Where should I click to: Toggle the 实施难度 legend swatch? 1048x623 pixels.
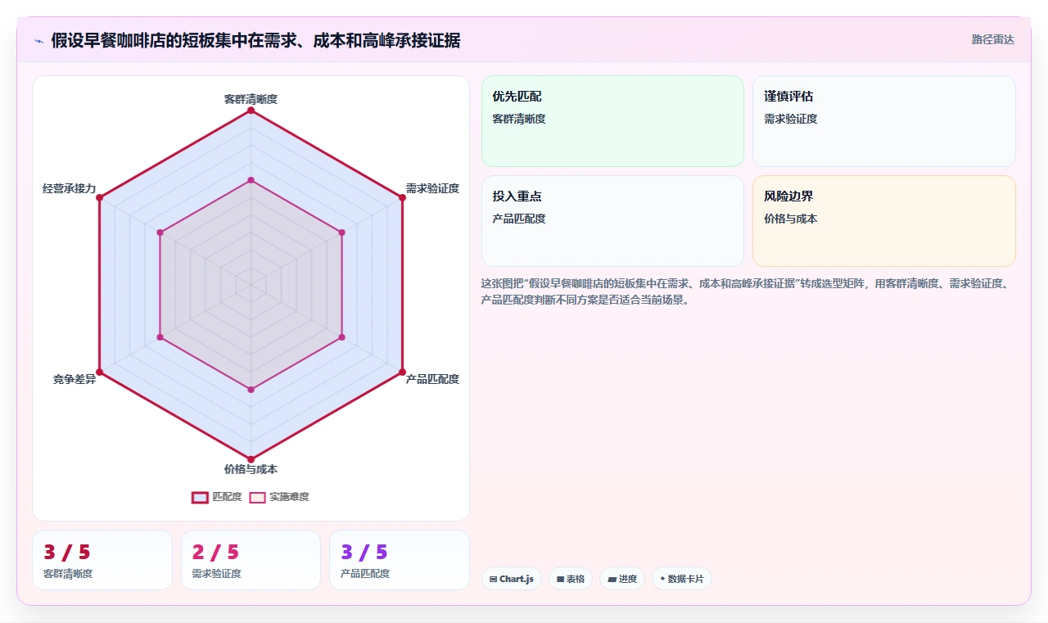(x=258, y=497)
